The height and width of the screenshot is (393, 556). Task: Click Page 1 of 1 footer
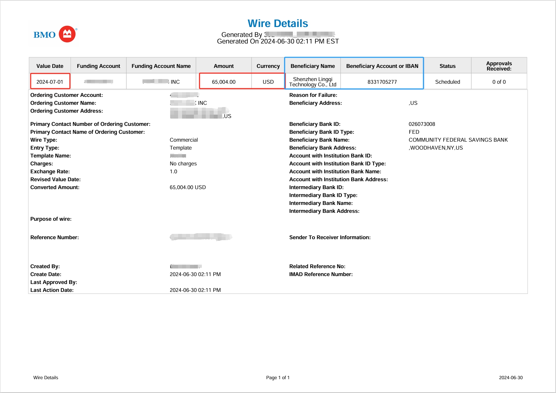278,378
